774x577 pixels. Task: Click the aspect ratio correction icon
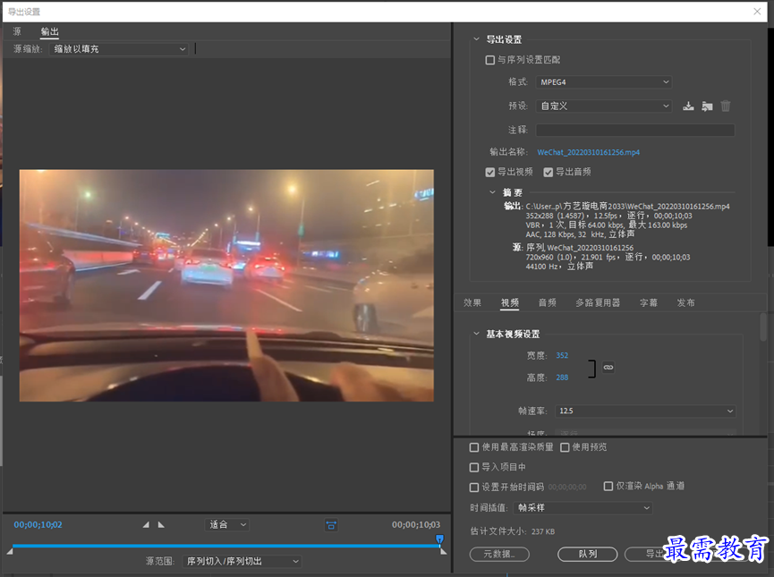coord(331,525)
